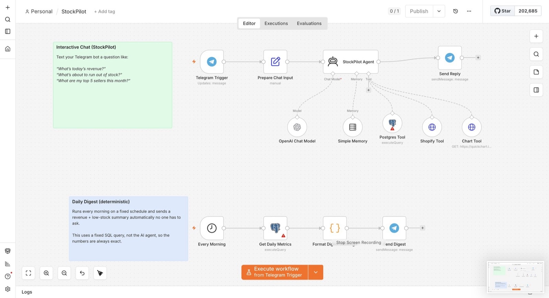Open search in the left sidebar
The image size is (549, 298).
coord(8,20)
